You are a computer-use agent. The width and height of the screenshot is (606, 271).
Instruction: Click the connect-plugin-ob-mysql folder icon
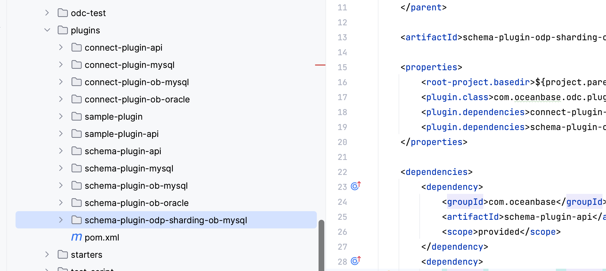(x=76, y=82)
